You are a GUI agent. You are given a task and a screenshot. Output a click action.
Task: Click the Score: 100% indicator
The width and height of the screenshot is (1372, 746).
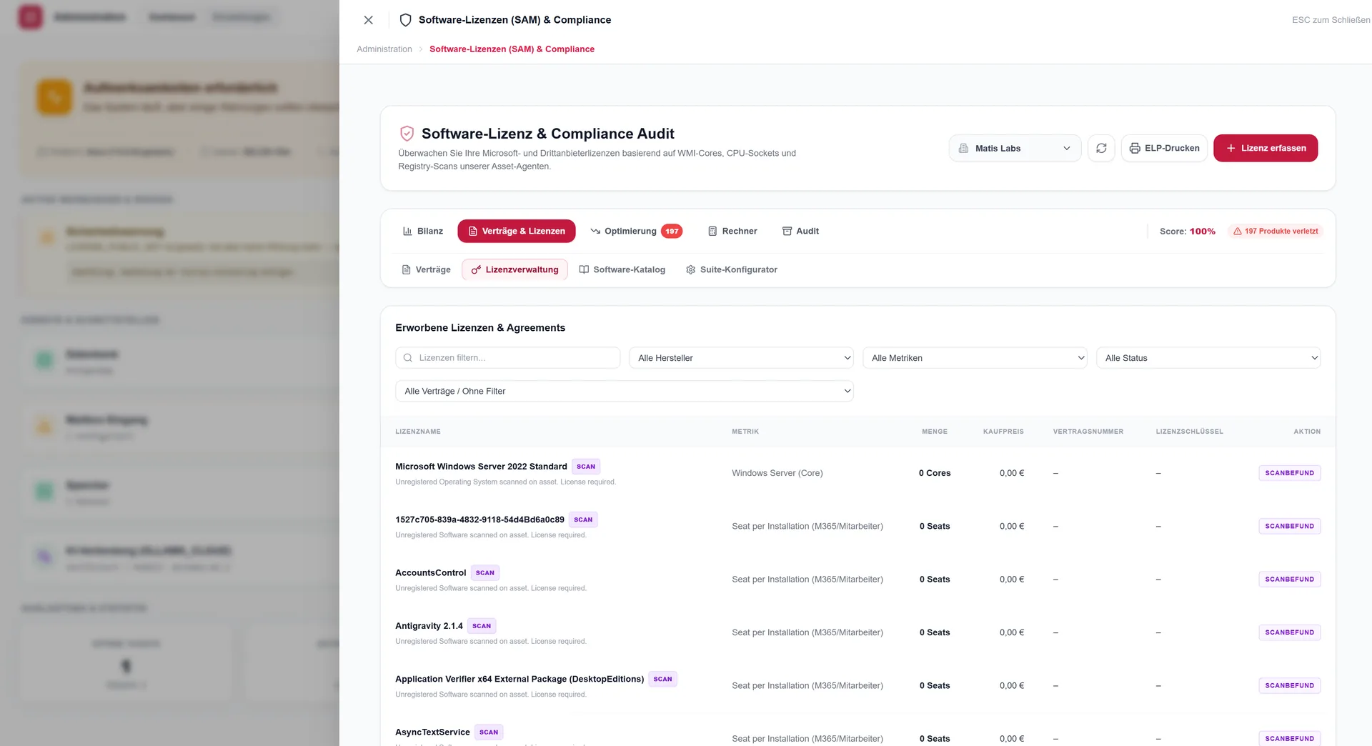[1187, 231]
